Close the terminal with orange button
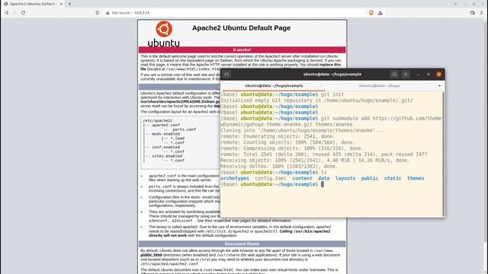This screenshot has height=274, width=488. click(x=439, y=75)
